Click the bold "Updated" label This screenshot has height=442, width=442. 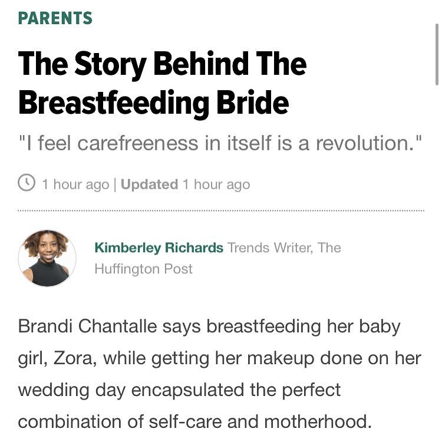tap(149, 184)
